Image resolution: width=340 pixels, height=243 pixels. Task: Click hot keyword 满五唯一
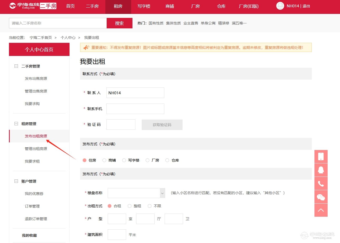(239, 23)
